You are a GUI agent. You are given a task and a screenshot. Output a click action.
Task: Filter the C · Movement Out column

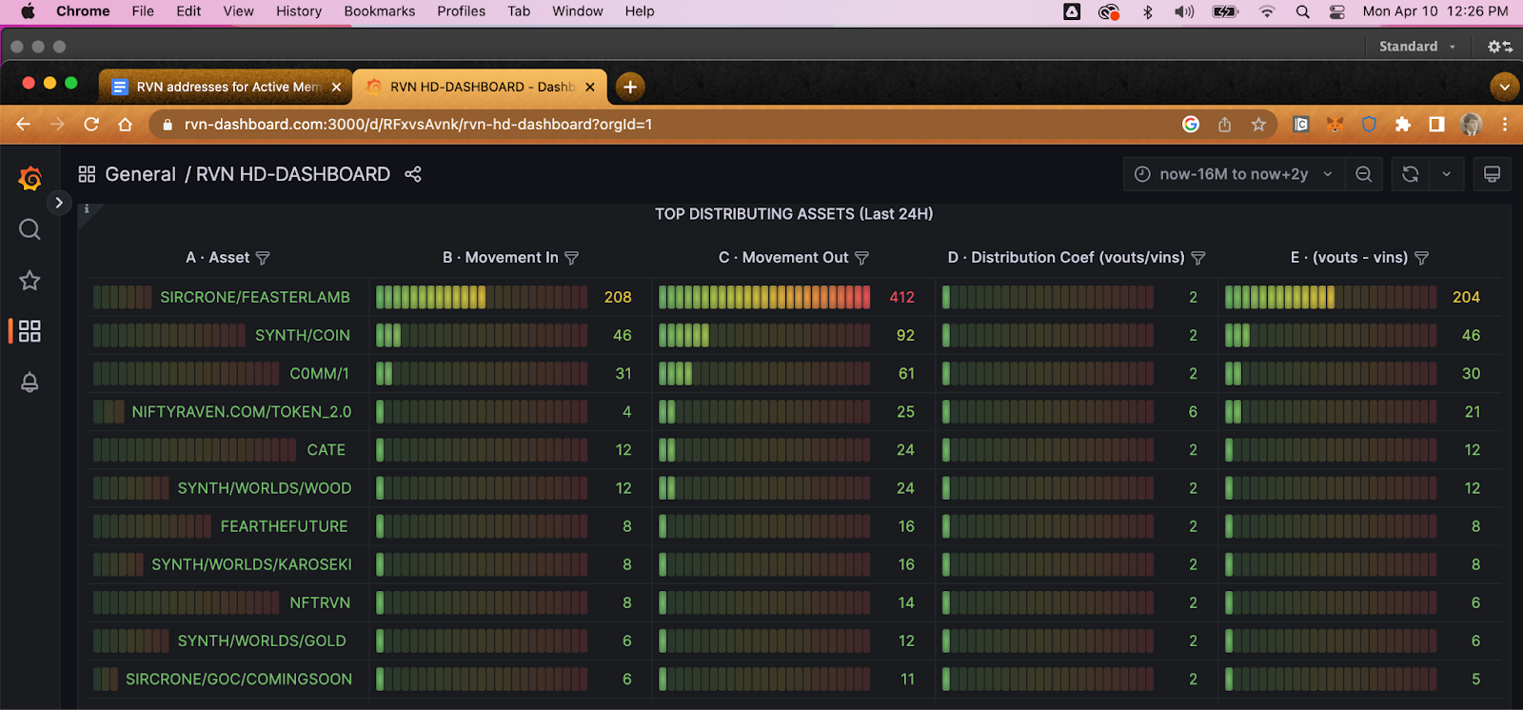(861, 258)
